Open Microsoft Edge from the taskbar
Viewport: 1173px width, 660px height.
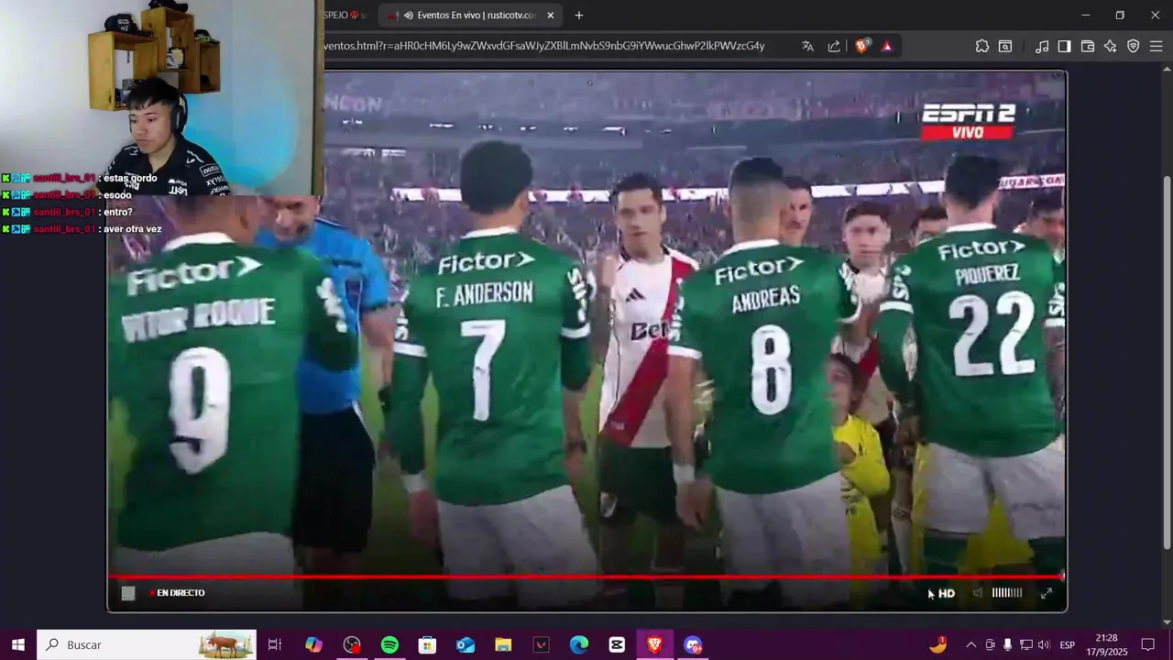coord(579,644)
